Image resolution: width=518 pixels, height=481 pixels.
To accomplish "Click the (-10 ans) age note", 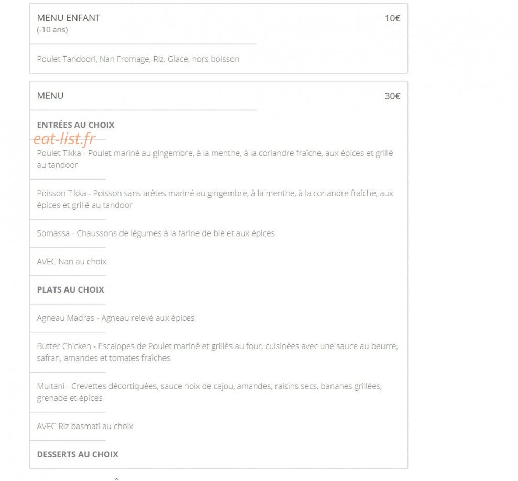I will pos(52,30).
